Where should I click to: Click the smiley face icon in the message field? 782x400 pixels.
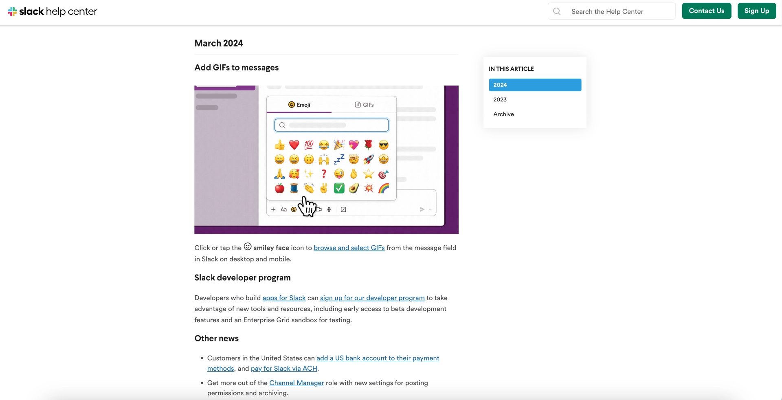click(294, 209)
